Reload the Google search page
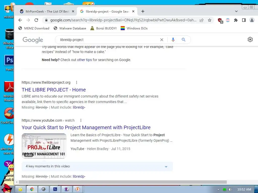The width and height of the screenshot is (258, 193). pos(36,20)
